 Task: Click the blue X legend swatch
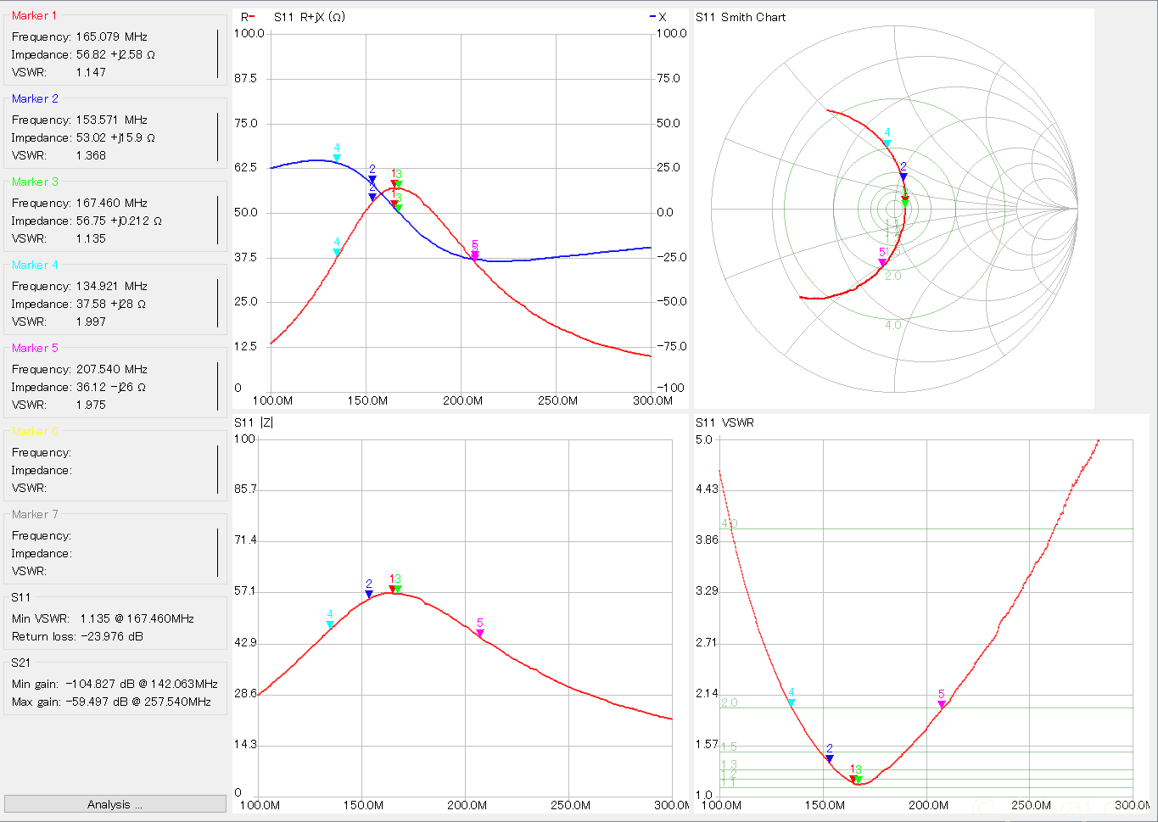pos(652,17)
